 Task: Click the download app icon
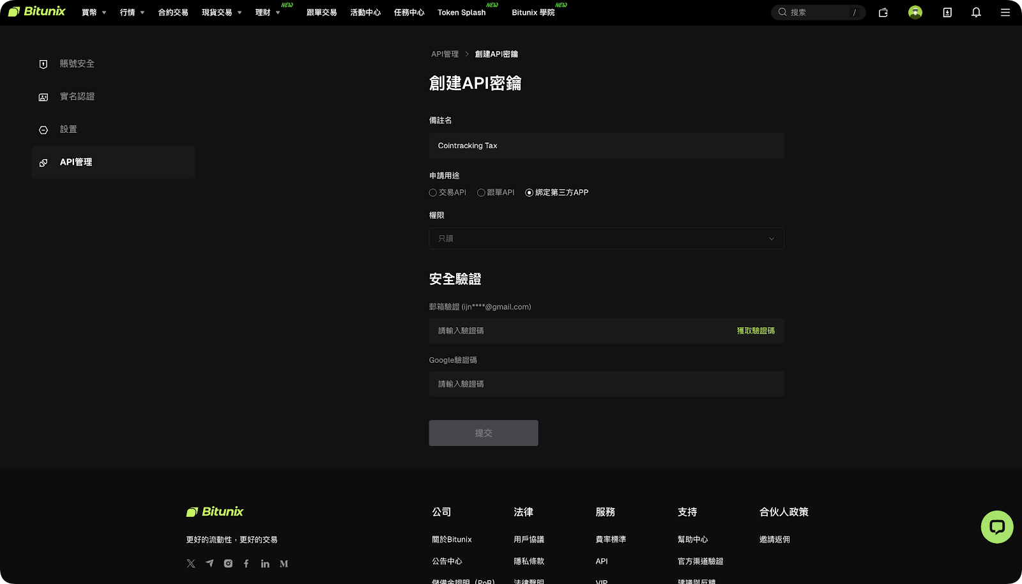(947, 12)
